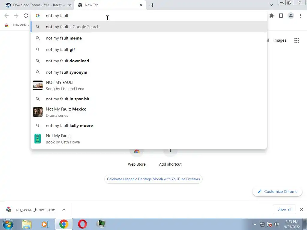Open Chrome's three-dot menu
This screenshot has height=230, width=307.
click(300, 16)
